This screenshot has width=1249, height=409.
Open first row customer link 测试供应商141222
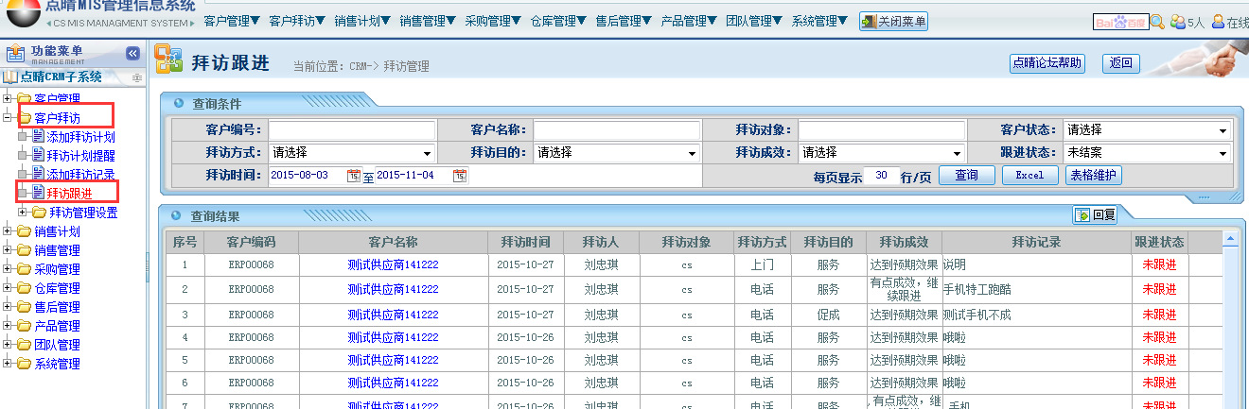click(x=393, y=264)
